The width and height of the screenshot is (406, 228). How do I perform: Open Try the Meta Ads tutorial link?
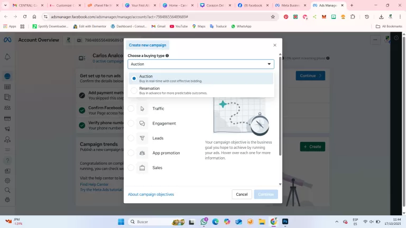[101, 190]
